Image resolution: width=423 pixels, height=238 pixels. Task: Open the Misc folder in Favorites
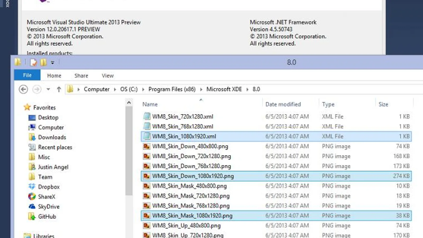(44, 157)
